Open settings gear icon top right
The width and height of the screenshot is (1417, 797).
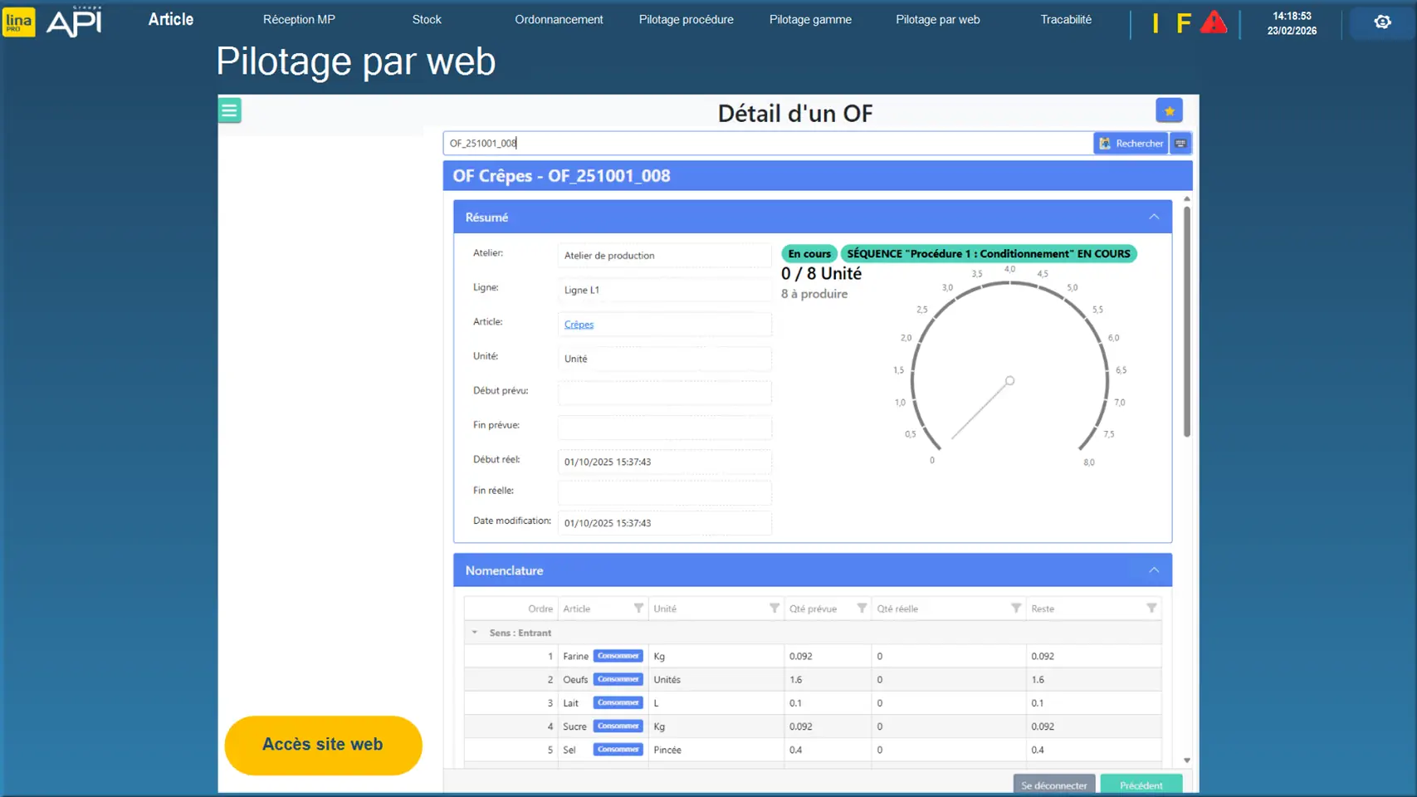tap(1382, 22)
